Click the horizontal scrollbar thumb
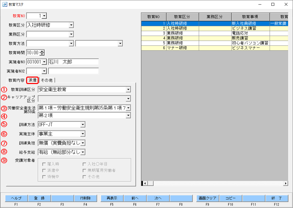 [151, 183]
